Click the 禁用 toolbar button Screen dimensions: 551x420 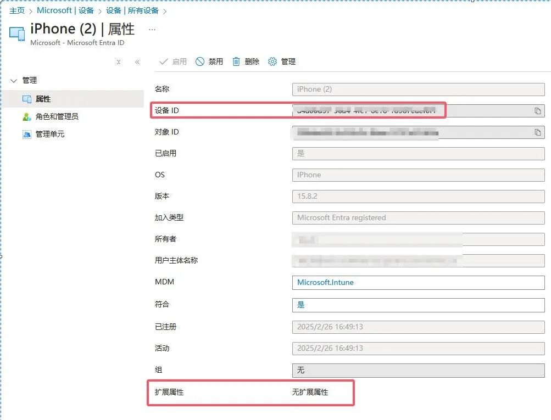209,62
